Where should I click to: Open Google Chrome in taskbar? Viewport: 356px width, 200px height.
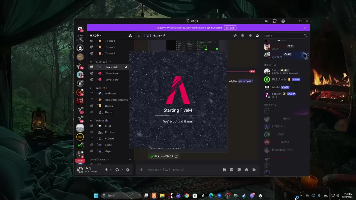pos(187,196)
